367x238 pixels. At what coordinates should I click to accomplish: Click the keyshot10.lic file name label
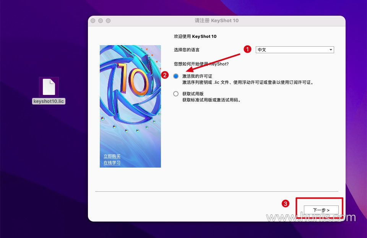(x=49, y=101)
